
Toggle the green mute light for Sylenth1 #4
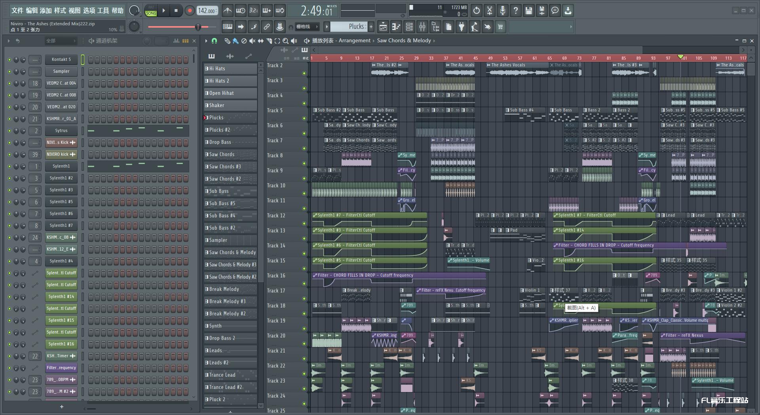[x=9, y=261]
